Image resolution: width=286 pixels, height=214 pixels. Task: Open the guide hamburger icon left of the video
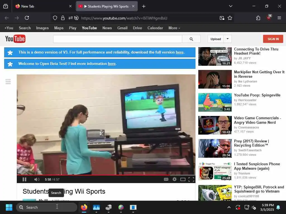click(x=8, y=82)
